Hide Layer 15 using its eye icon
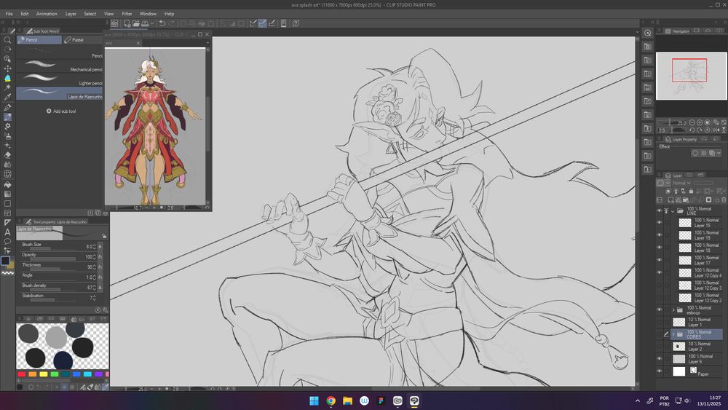The height and width of the screenshot is (410, 728). click(660, 223)
